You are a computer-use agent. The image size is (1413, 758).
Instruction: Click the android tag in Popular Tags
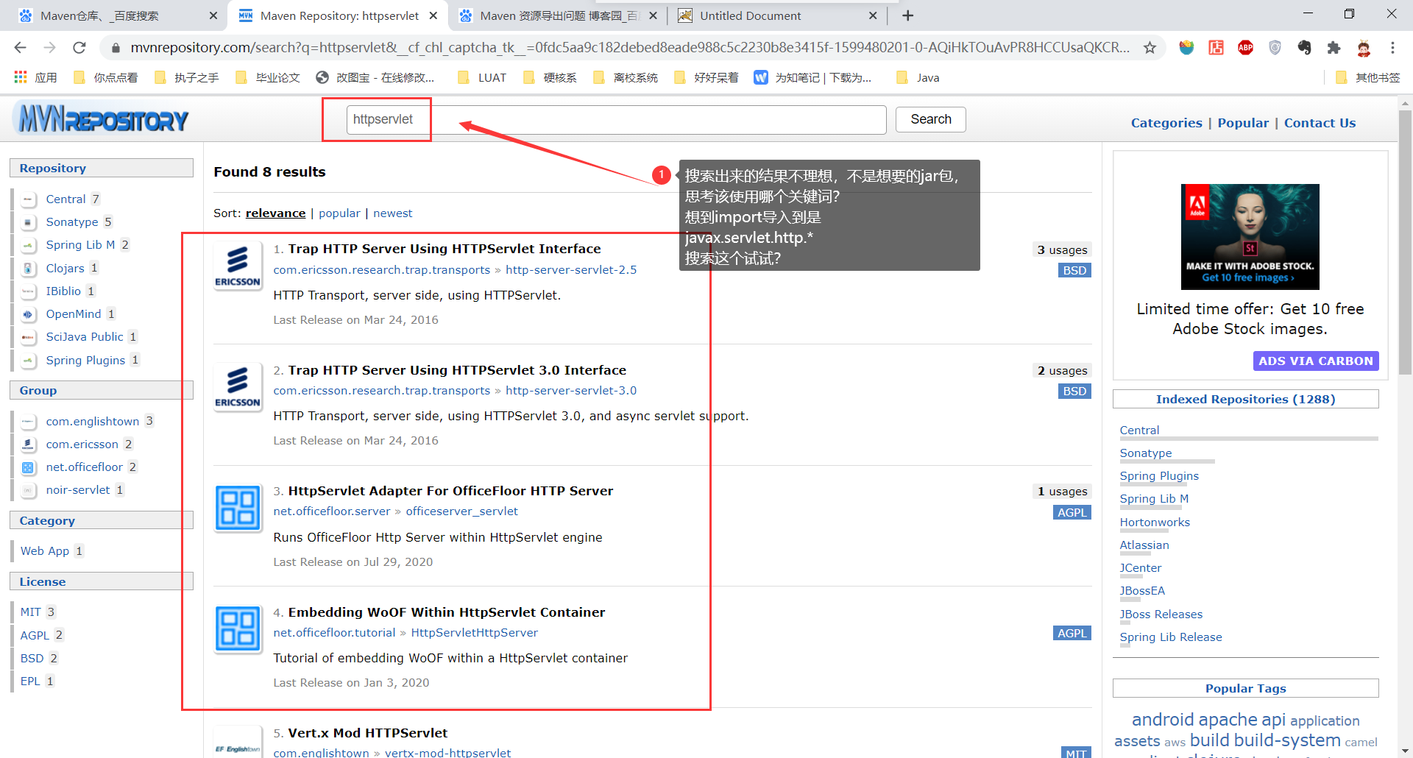coord(1162,719)
